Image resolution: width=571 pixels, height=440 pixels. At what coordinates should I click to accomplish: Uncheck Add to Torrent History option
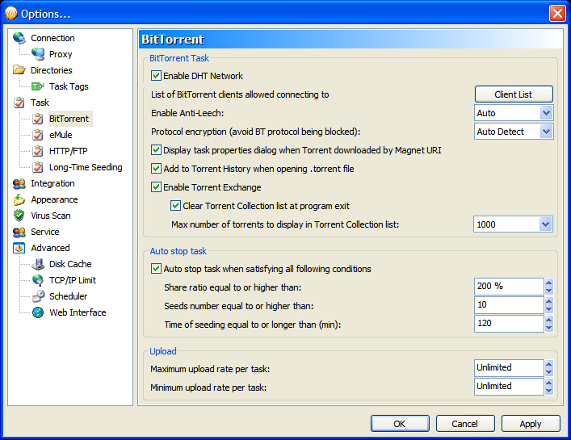[x=156, y=169]
